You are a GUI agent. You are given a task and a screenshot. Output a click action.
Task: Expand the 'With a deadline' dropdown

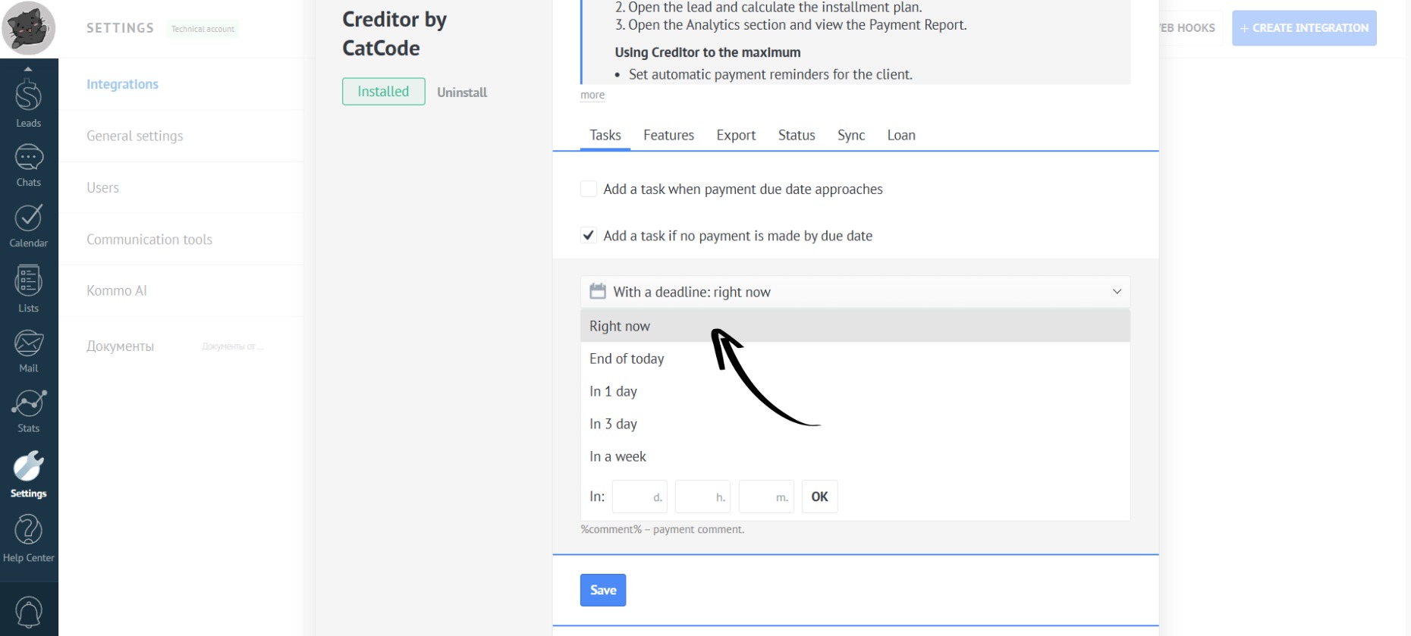point(855,292)
